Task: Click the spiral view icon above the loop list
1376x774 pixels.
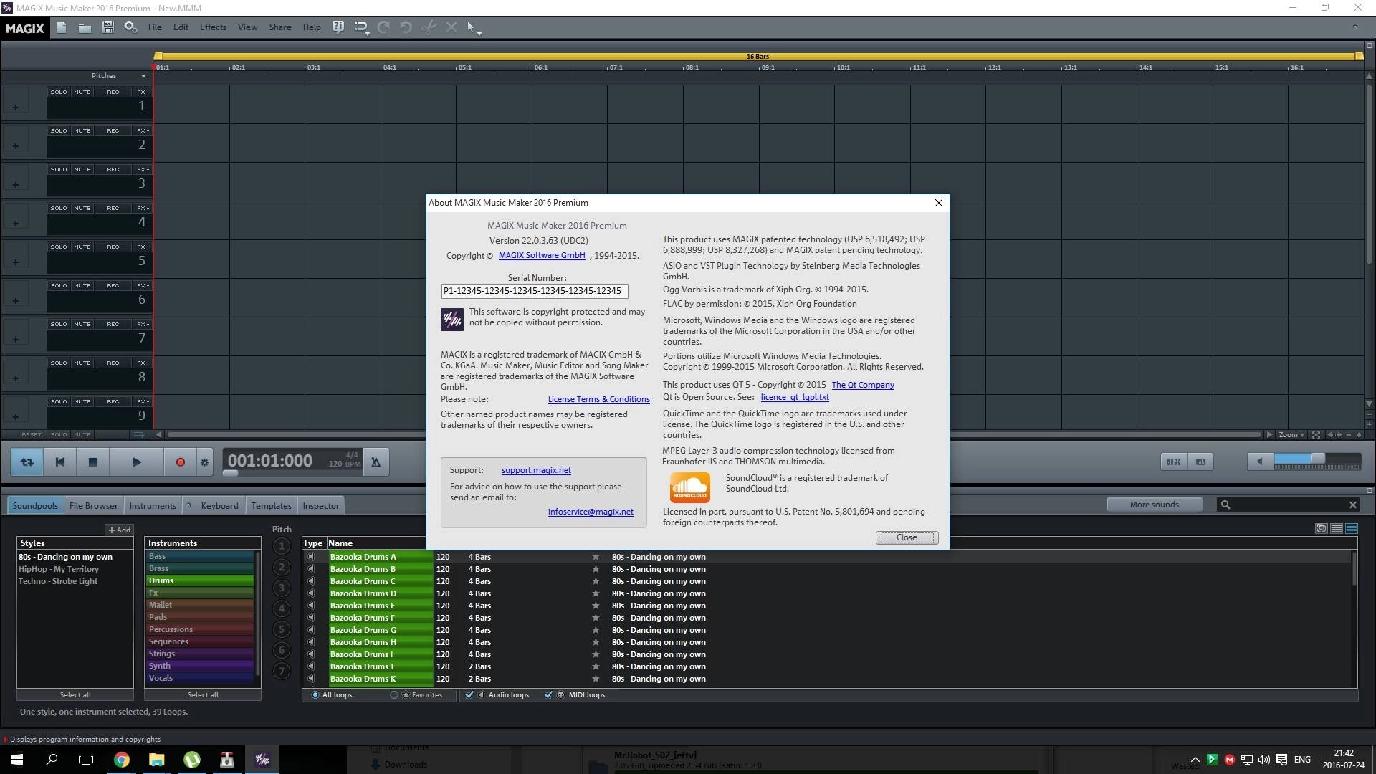Action: [x=1321, y=529]
